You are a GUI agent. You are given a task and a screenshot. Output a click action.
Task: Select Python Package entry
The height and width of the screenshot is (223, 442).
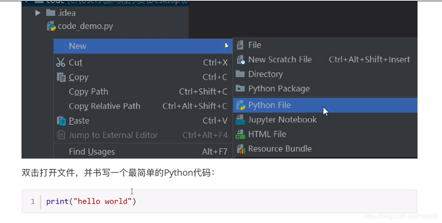(x=325, y=89)
